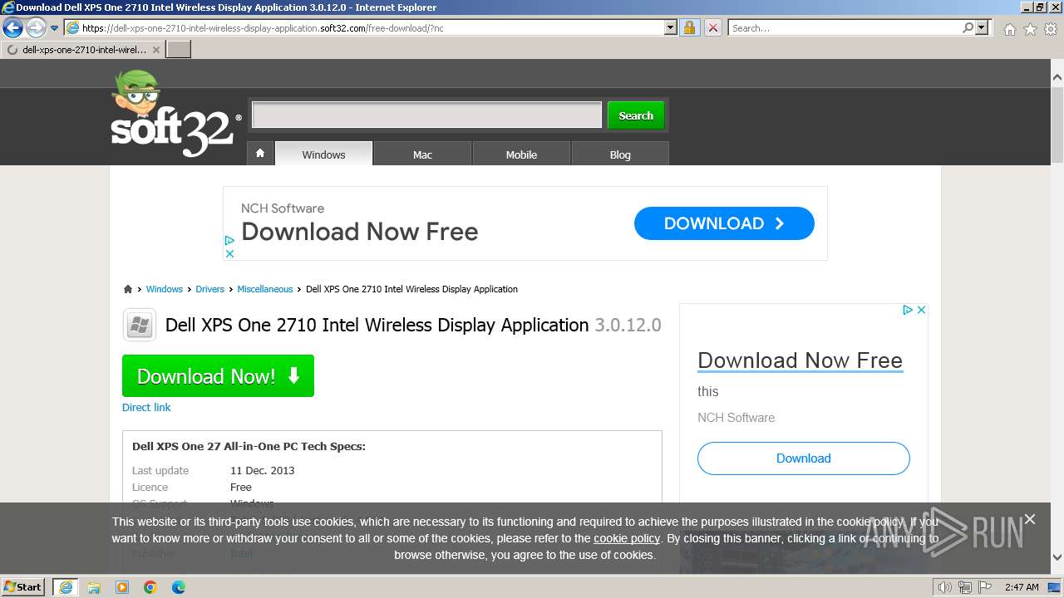Open the Home icon in IE toolbar
1064x598 pixels.
pyautogui.click(x=1009, y=29)
